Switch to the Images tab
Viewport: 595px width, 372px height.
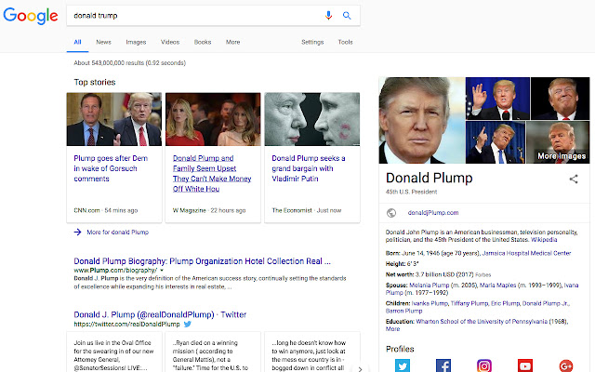136,42
